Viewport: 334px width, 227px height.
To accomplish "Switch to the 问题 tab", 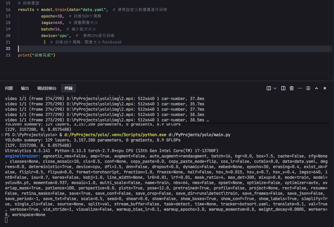I will [x=9, y=88].
